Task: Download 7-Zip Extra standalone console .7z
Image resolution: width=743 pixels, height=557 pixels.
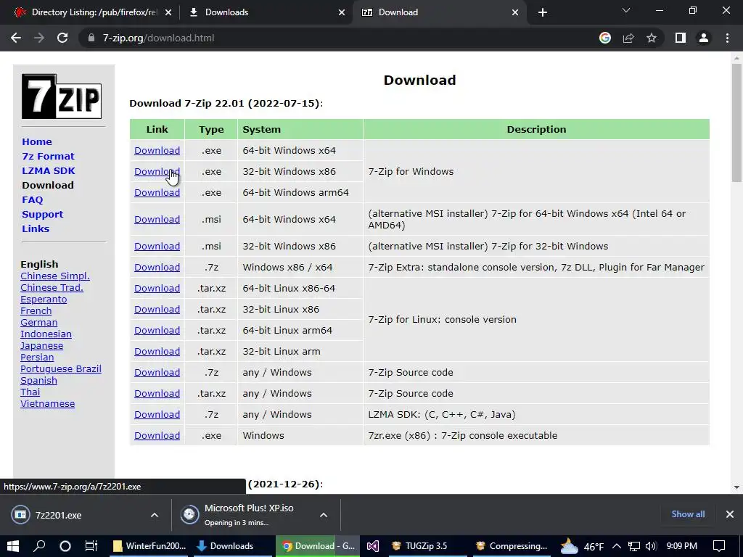Action: coord(157,267)
